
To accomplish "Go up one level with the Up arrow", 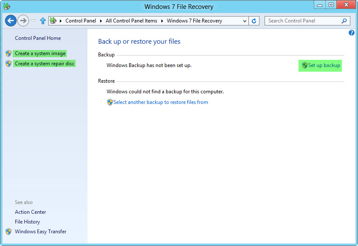I will 43,21.
